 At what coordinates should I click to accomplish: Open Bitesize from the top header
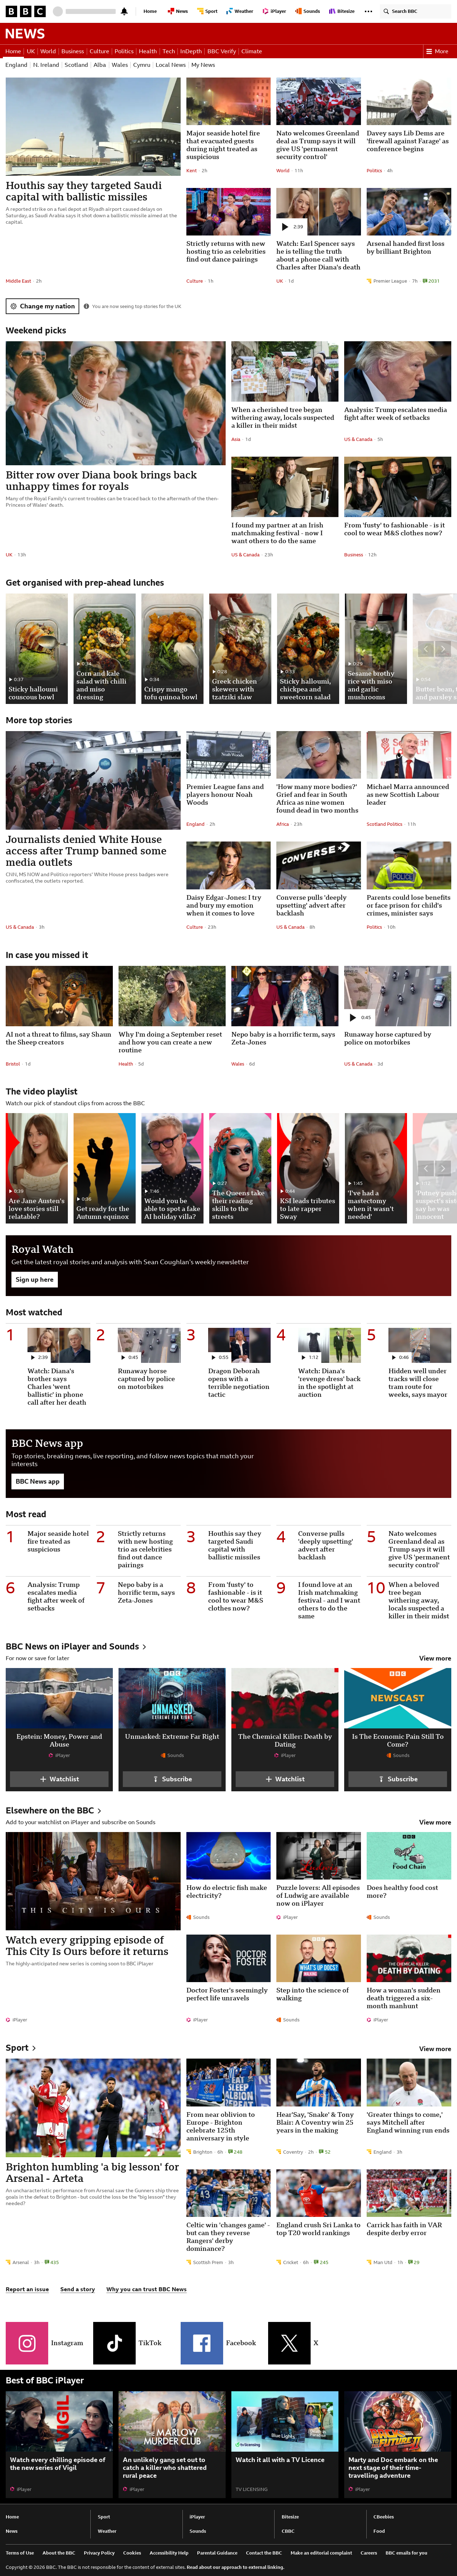pyautogui.click(x=342, y=11)
